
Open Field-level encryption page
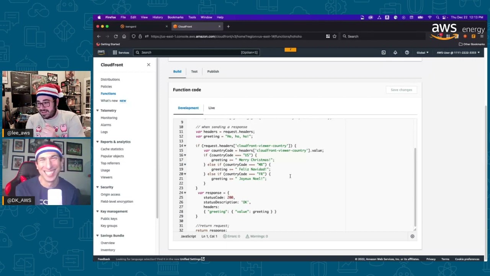coord(117,202)
